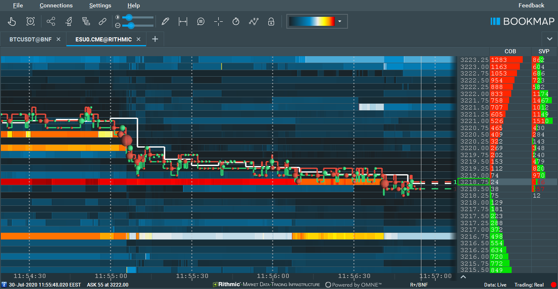The width and height of the screenshot is (558, 289).
Task: Click the up chevron below the COB column
Action: click(463, 277)
